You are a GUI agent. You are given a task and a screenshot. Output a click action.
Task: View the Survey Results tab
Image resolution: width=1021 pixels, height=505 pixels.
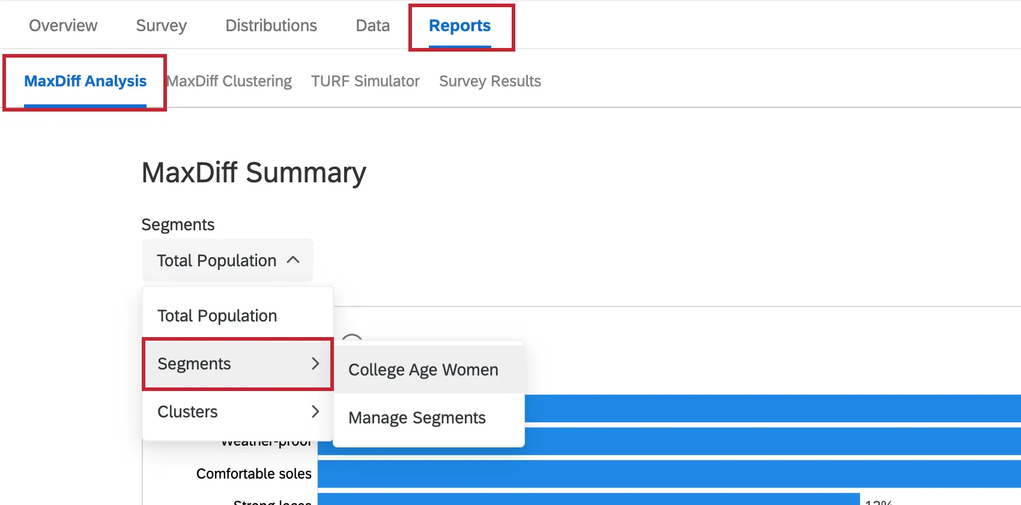(x=489, y=81)
